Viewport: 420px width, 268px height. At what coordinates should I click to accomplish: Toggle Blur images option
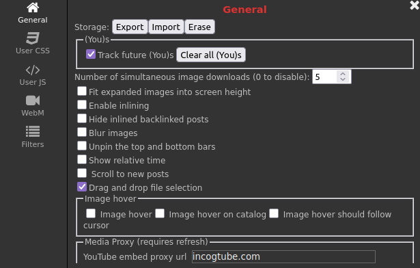click(x=82, y=132)
